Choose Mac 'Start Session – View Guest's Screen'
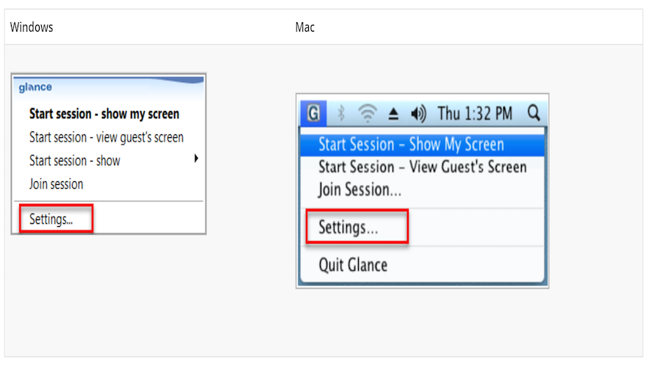The height and width of the screenshot is (367, 653). pos(422,167)
